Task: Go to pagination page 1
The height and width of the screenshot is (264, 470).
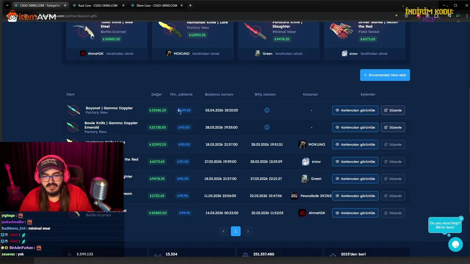Action: (x=236, y=231)
